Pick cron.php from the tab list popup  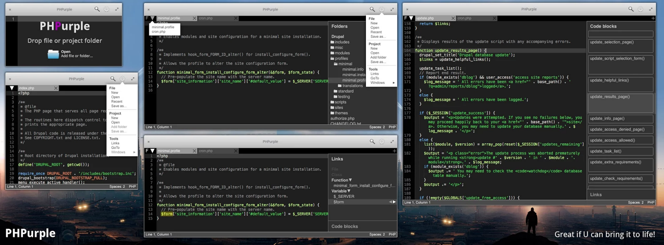tap(159, 32)
